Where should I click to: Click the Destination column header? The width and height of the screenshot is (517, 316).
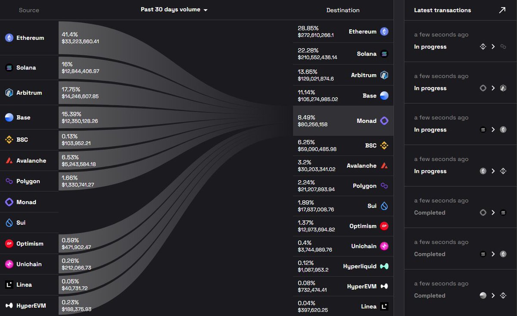point(343,10)
